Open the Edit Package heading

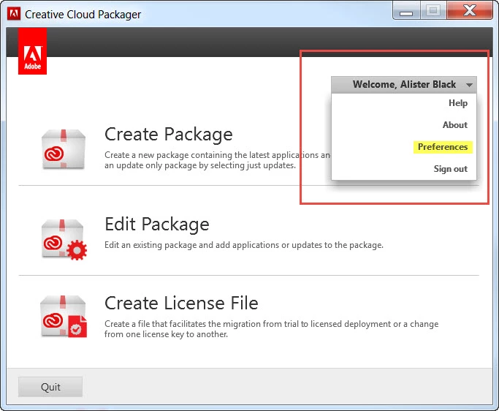coord(157,224)
